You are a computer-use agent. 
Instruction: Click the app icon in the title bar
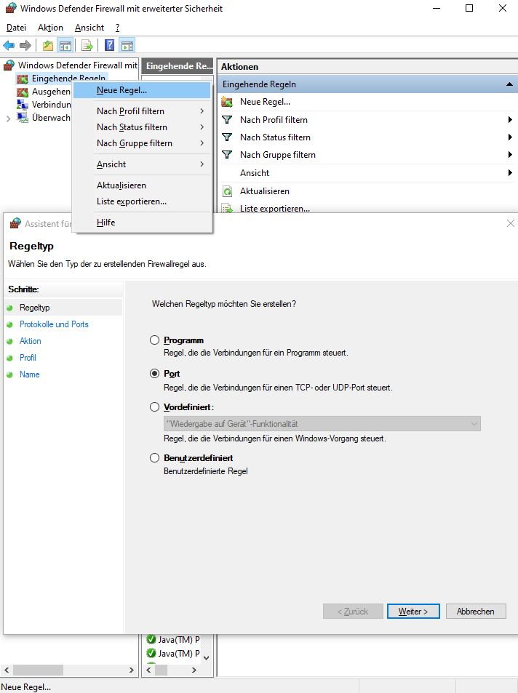coord(11,9)
